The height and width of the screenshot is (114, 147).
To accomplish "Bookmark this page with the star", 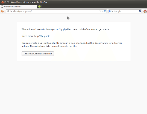I will point(99,11).
